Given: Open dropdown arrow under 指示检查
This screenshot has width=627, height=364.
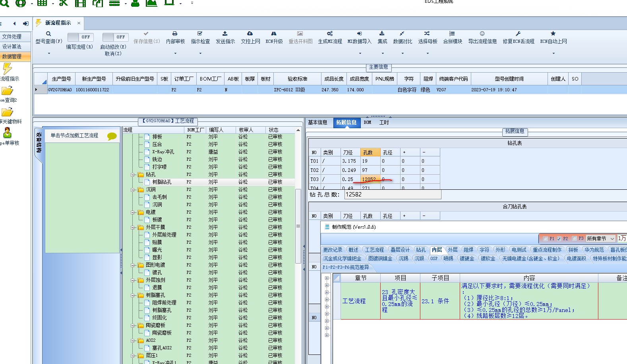Looking at the screenshot, I should (200, 53).
